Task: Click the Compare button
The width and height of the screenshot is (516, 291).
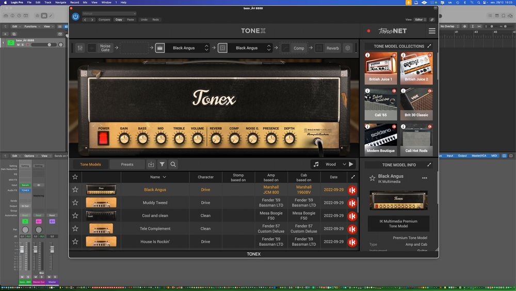Action: (x=104, y=20)
